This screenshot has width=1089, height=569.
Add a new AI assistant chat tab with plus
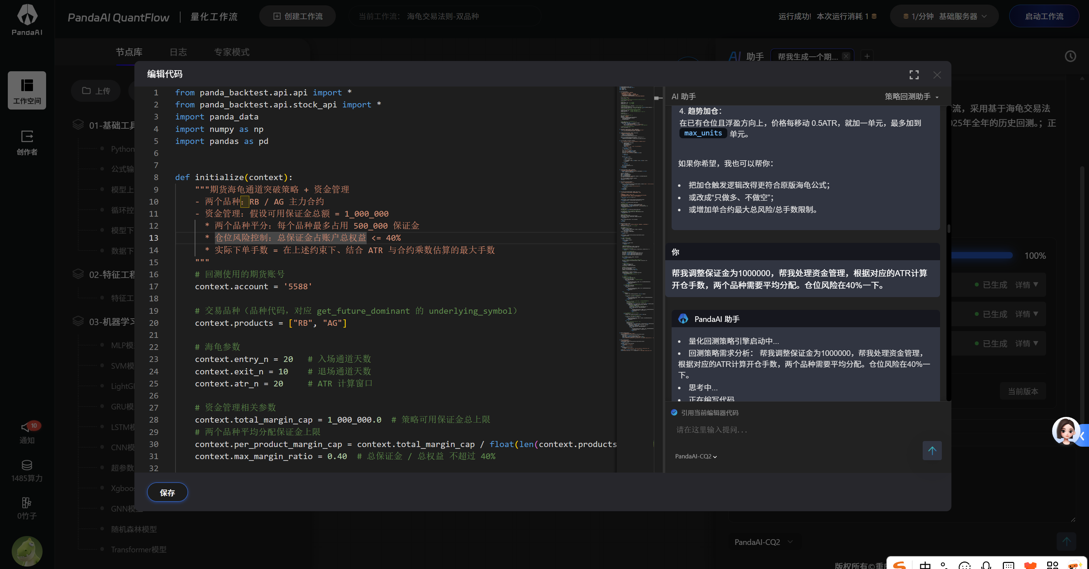pos(867,56)
